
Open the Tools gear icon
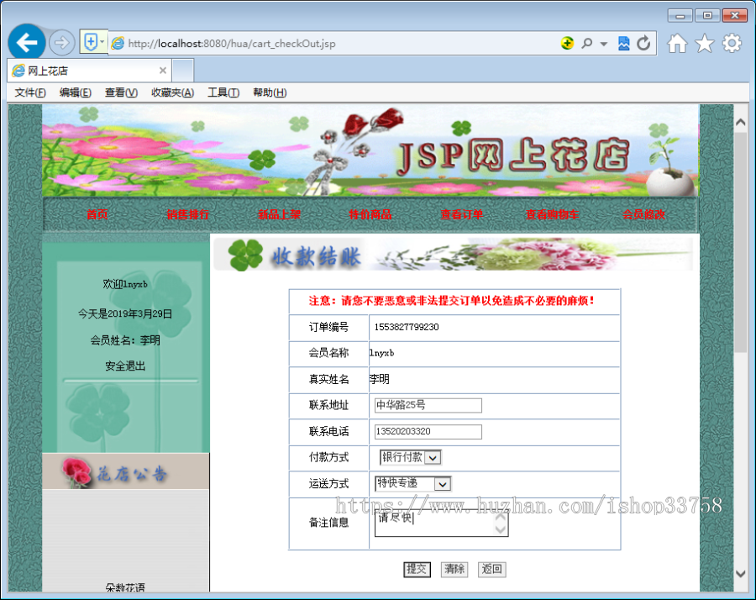point(732,43)
